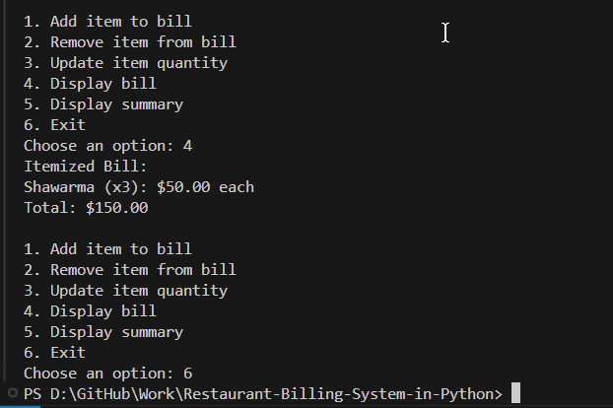Image resolution: width=613 pixels, height=408 pixels.
Task: Click first '3. Update item quantity' line
Action: pyautogui.click(x=125, y=63)
